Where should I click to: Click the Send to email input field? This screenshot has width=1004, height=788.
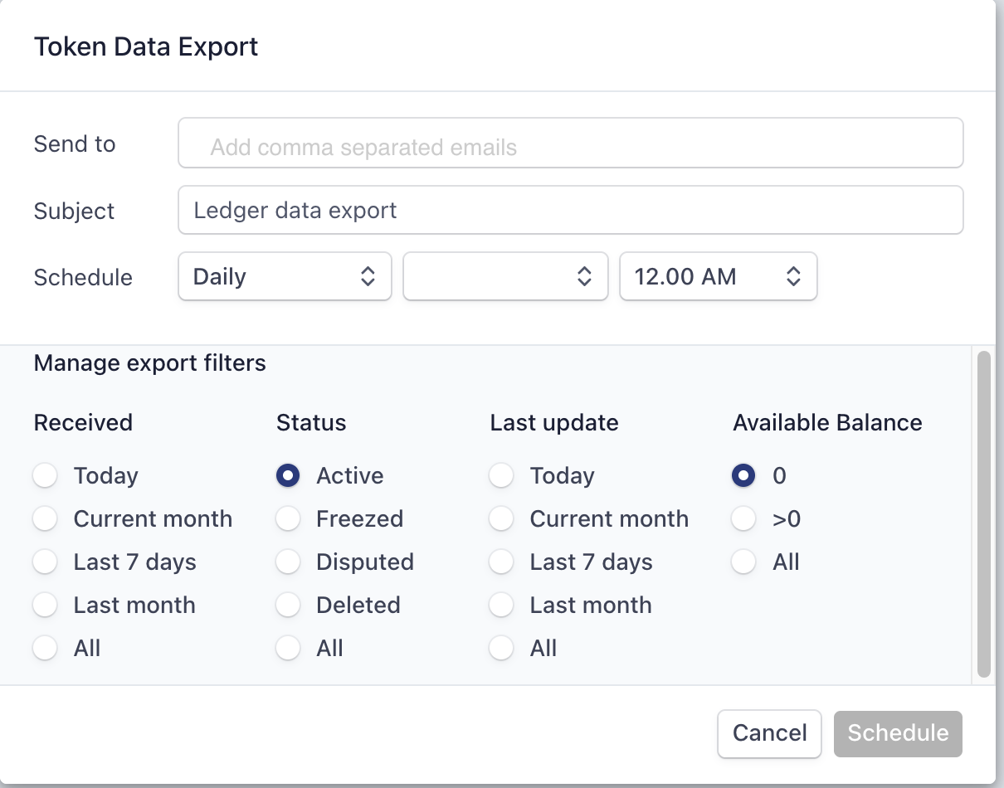point(570,147)
